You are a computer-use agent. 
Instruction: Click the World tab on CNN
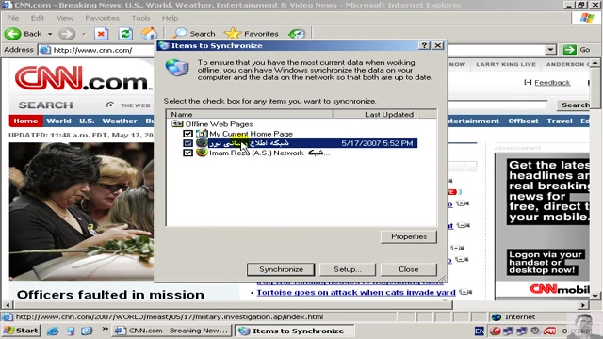coord(58,121)
